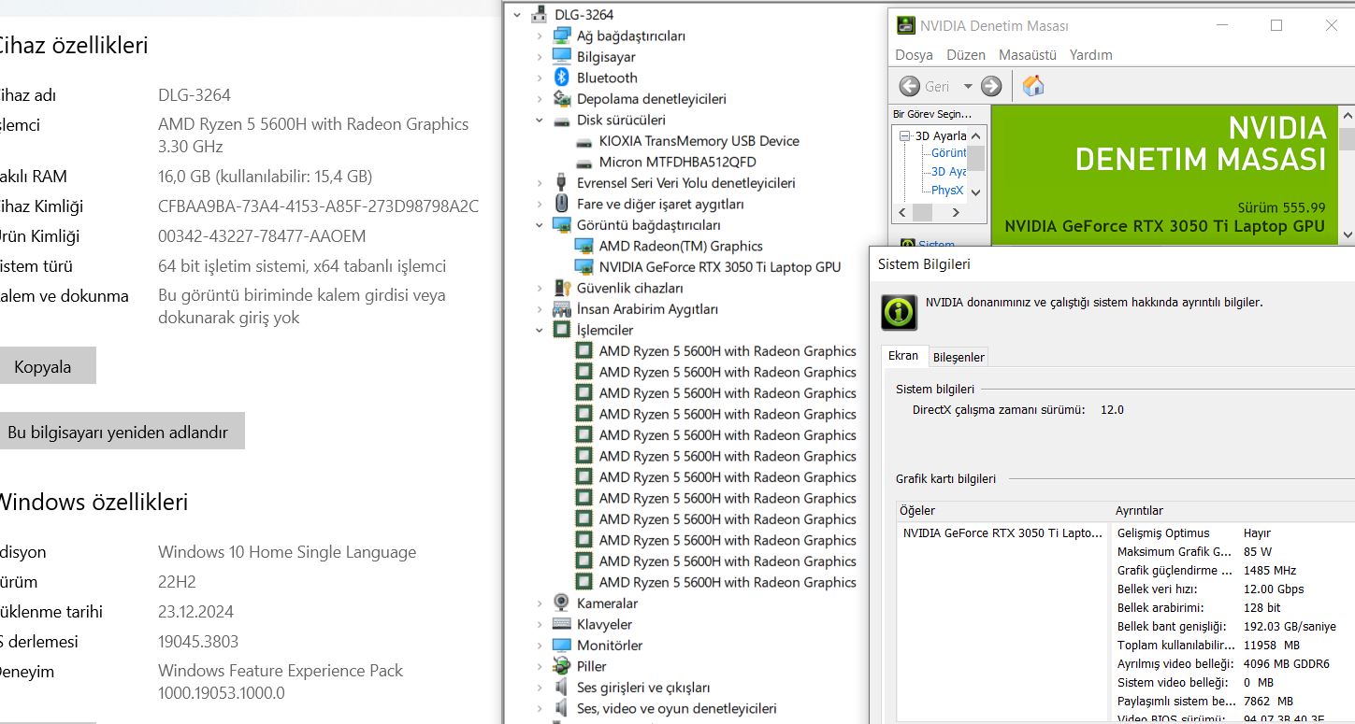
Task: Open the Yardım menu
Action: click(x=1091, y=55)
